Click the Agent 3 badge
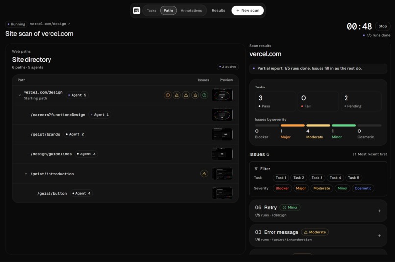395x262 pixels. coord(86,154)
